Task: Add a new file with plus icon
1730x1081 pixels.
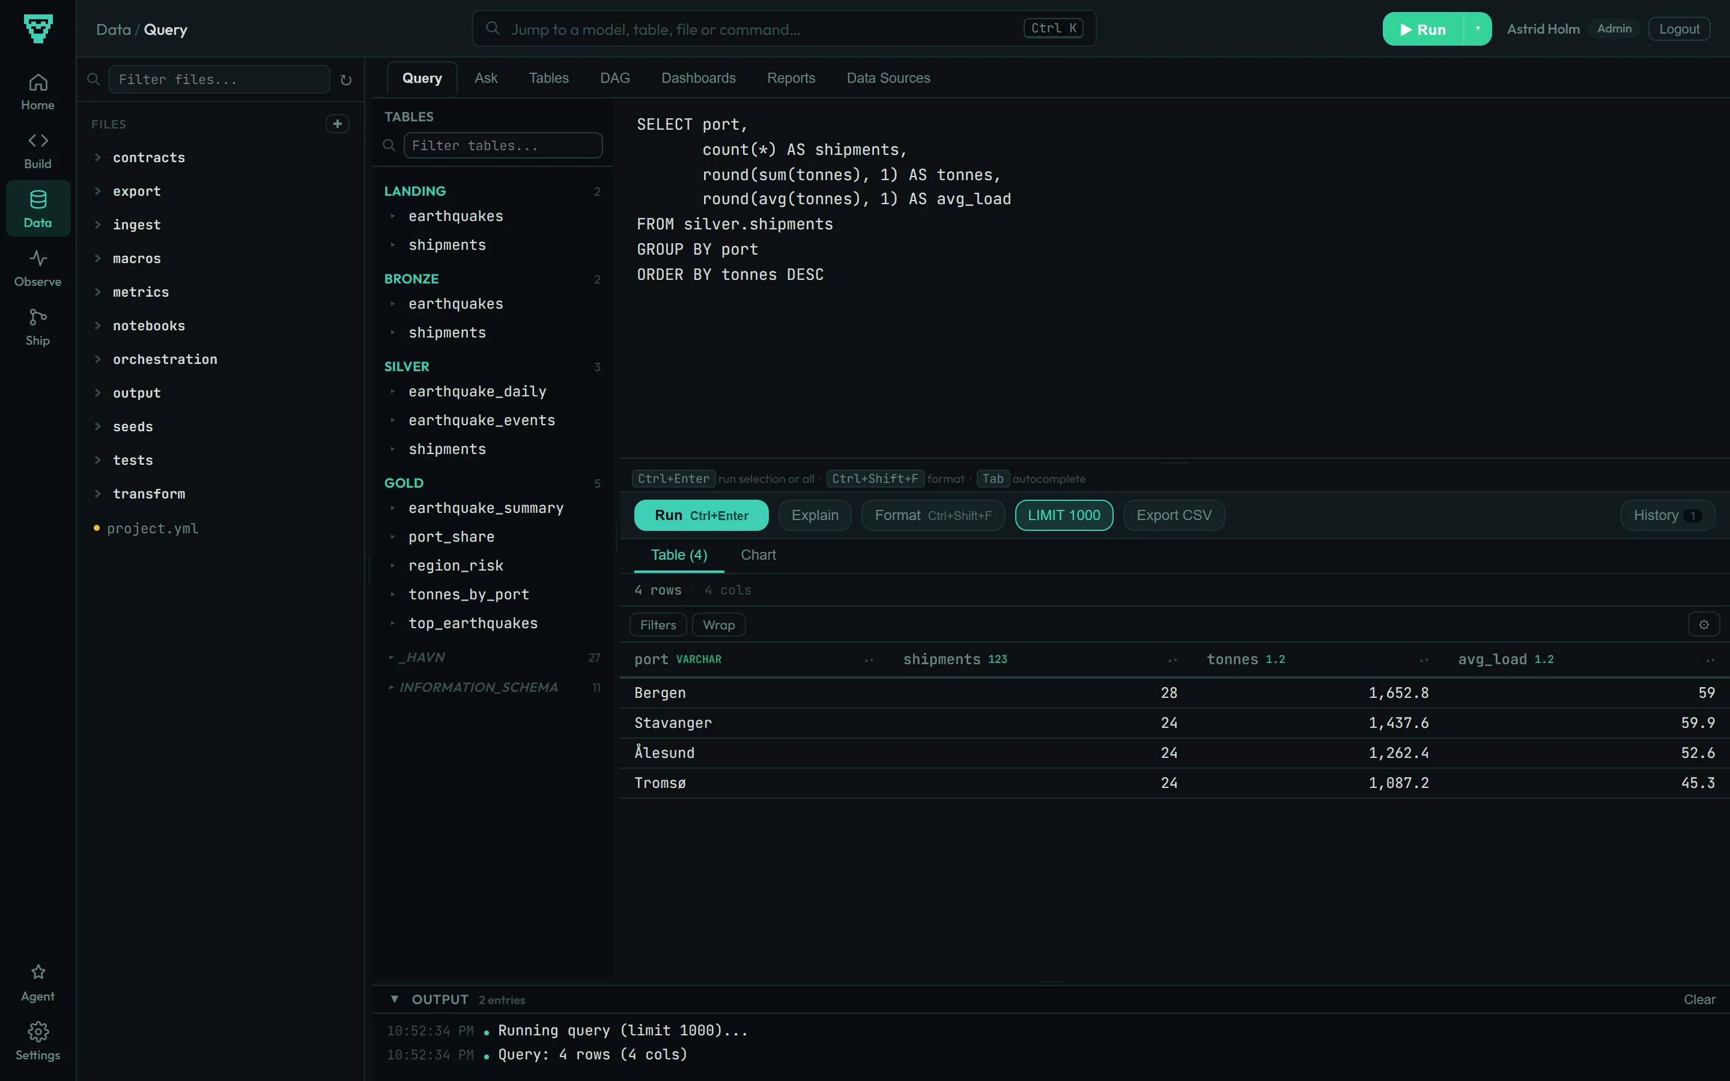Action: point(338,124)
